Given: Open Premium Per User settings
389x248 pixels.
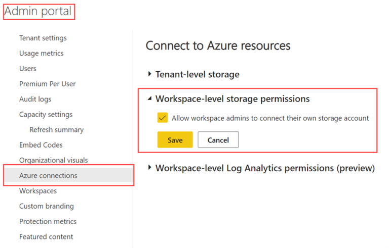Looking at the screenshot, I should pyautogui.click(x=48, y=84).
